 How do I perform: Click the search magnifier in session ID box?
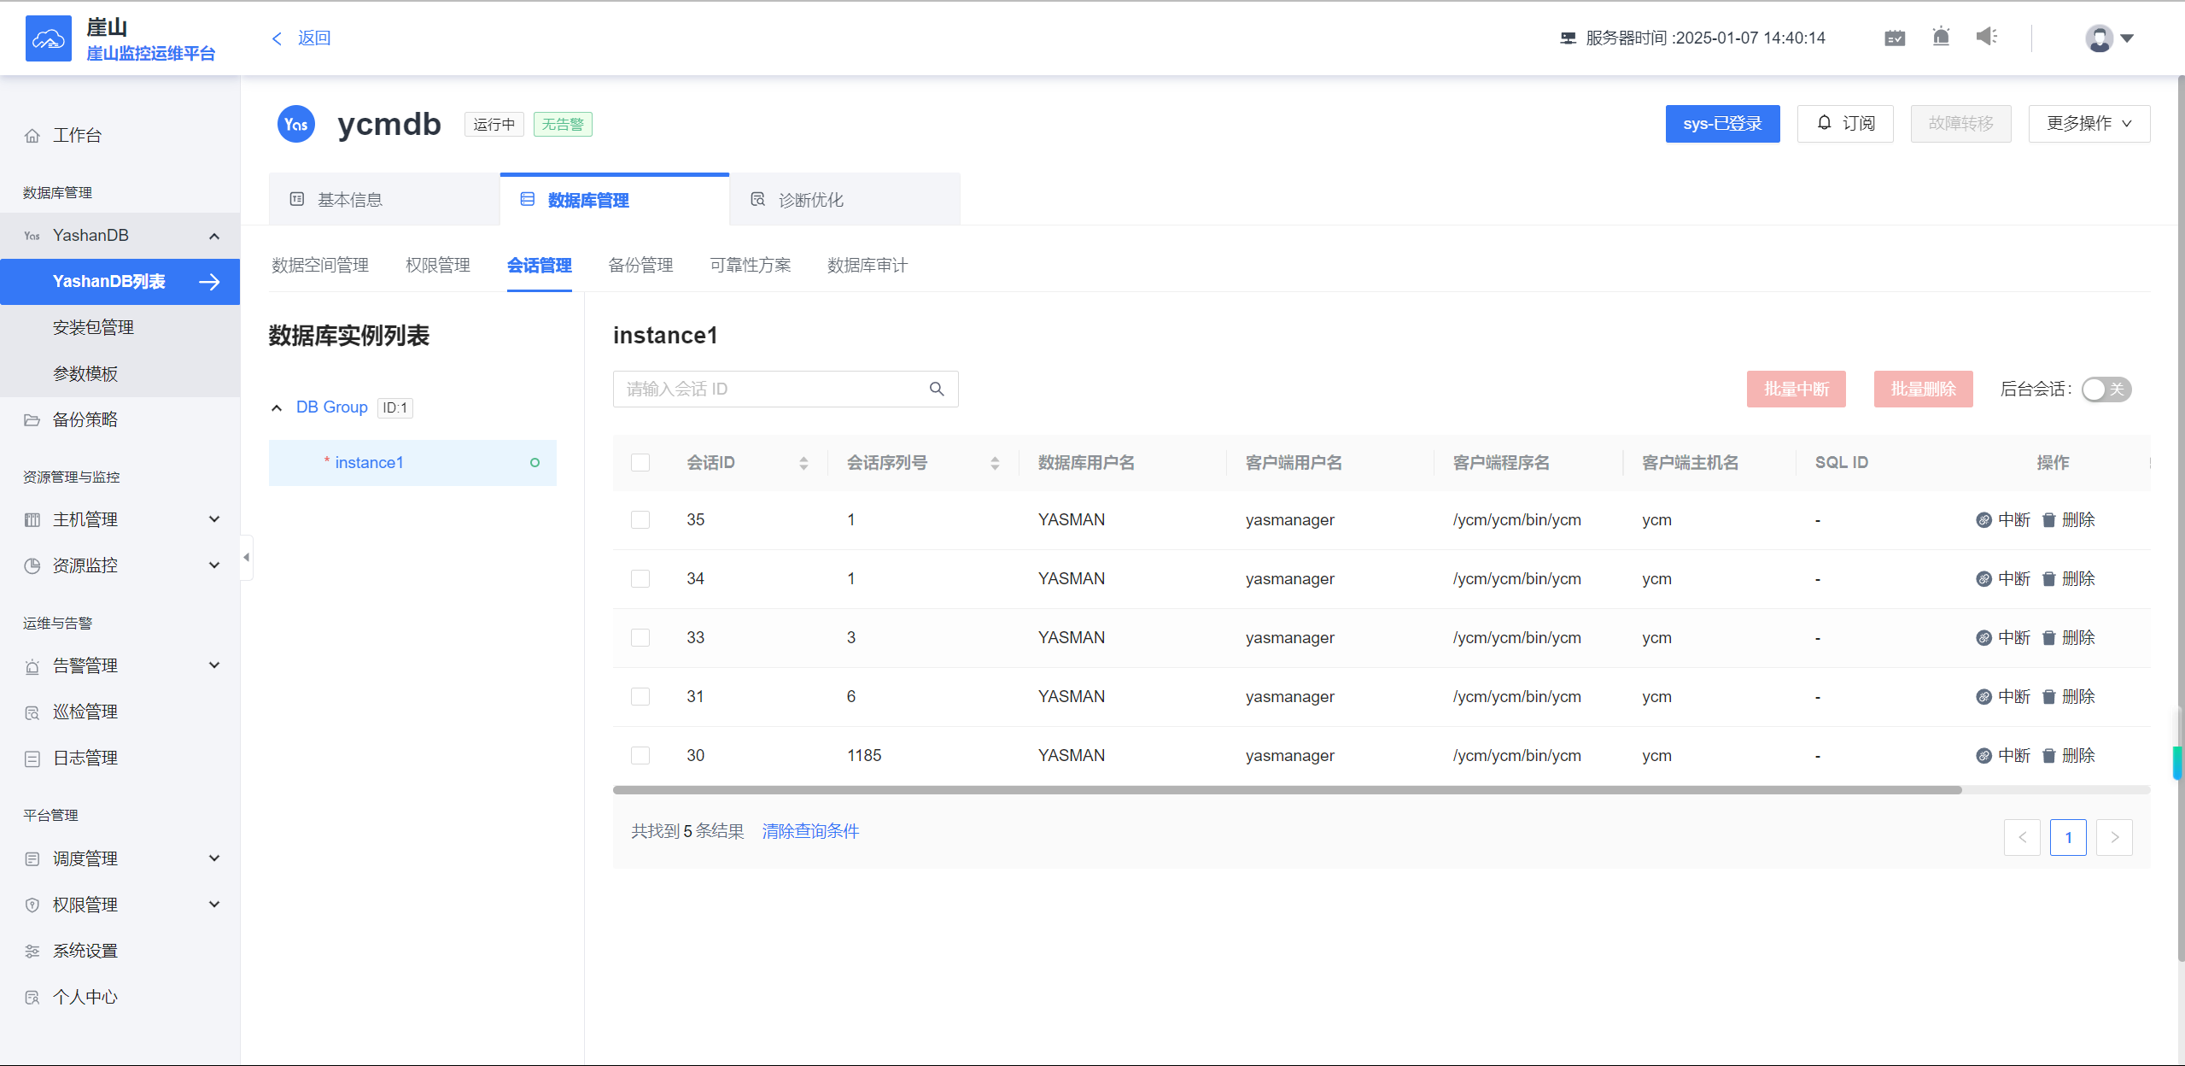coord(937,389)
